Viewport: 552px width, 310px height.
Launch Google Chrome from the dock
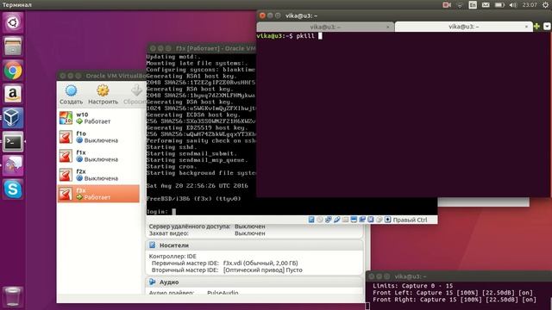coord(13,71)
